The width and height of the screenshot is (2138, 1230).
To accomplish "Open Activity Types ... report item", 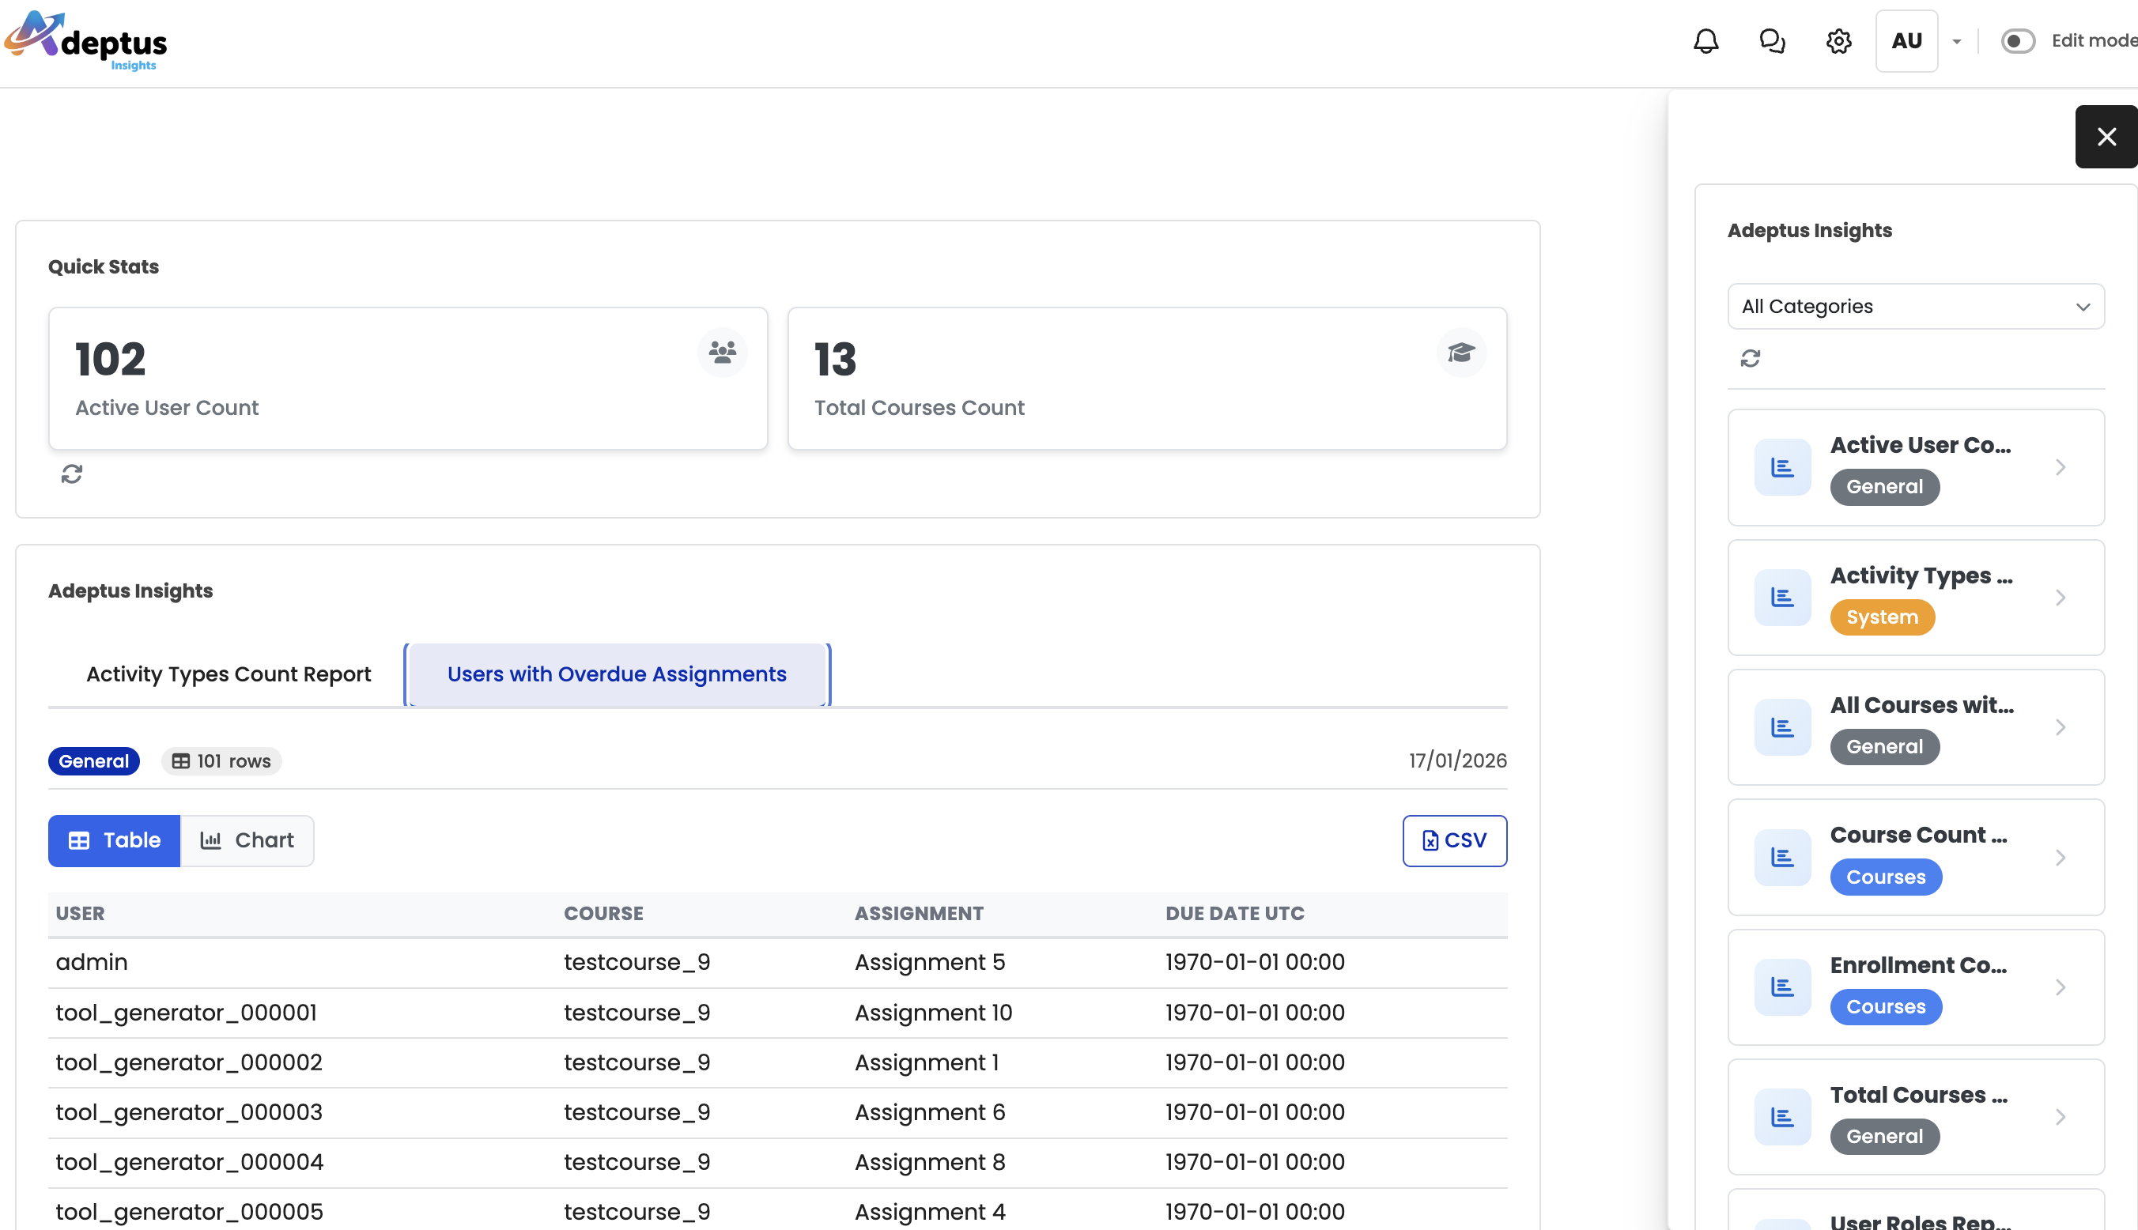I will pos(1915,598).
